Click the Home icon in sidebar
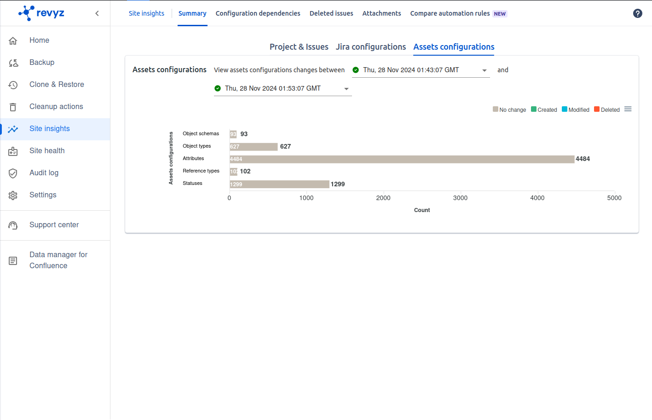Screen dimensions: 652x420 tap(13, 40)
